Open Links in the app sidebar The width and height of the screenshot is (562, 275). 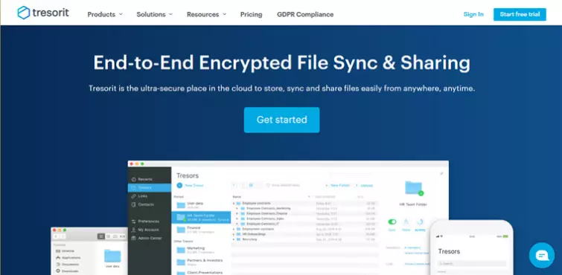coord(140,196)
